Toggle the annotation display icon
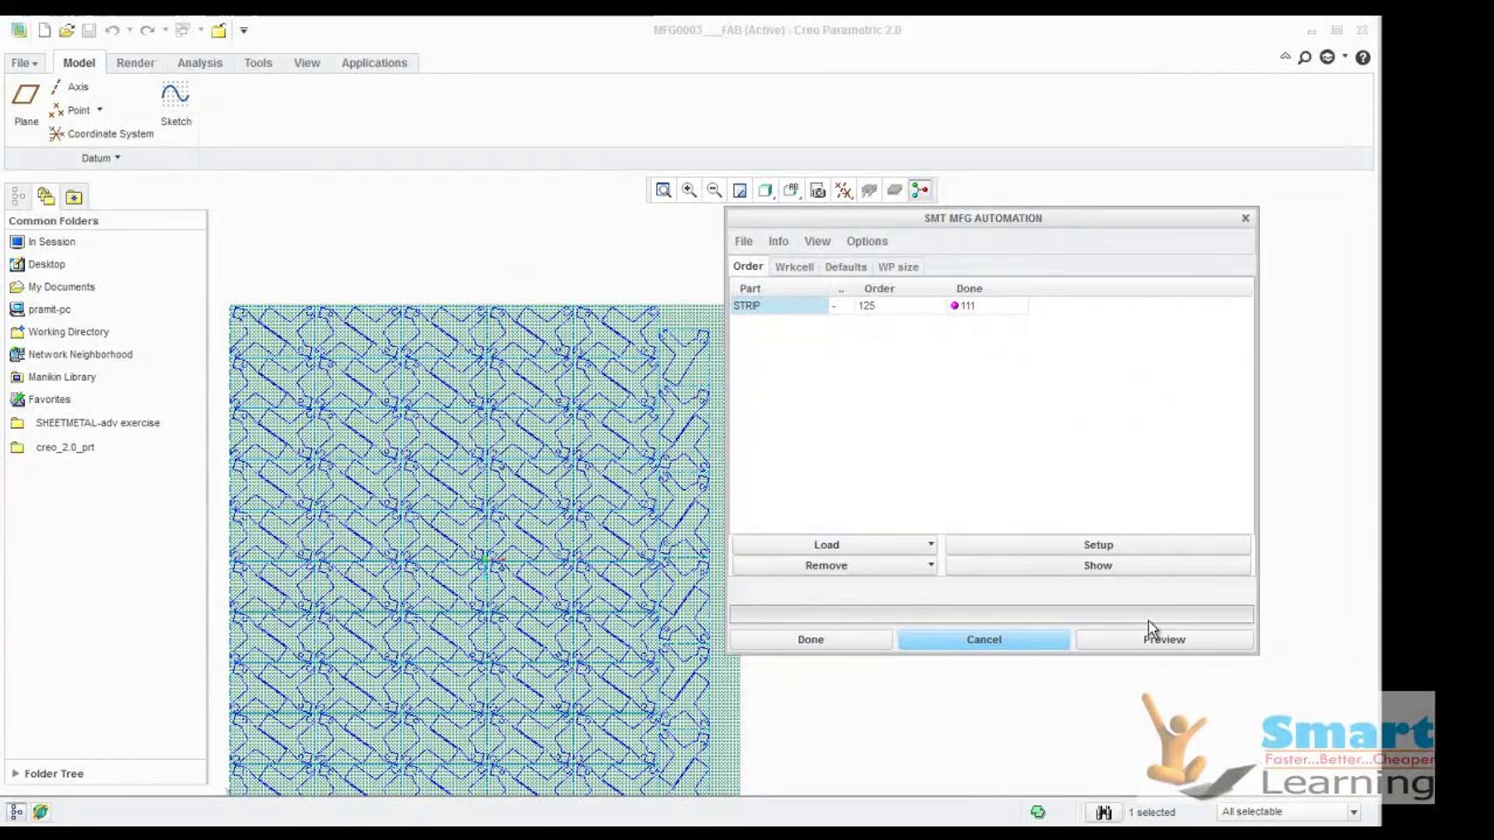The image size is (1494, 840). [869, 191]
